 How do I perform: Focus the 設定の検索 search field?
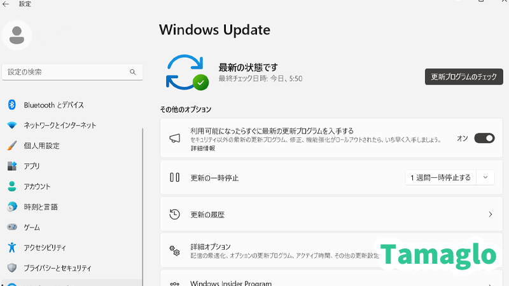pos(72,72)
